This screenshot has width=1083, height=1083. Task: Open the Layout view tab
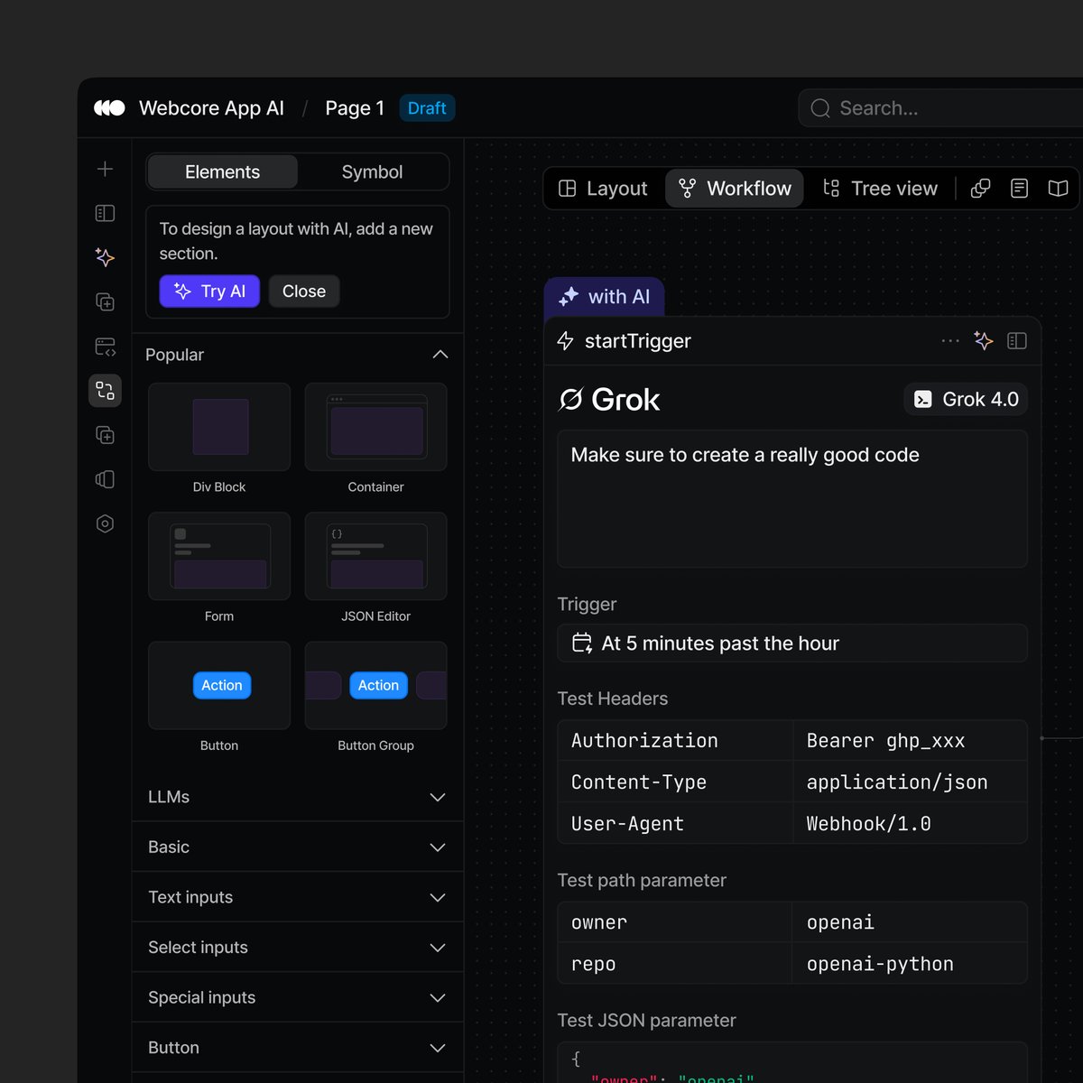pyautogui.click(x=603, y=189)
